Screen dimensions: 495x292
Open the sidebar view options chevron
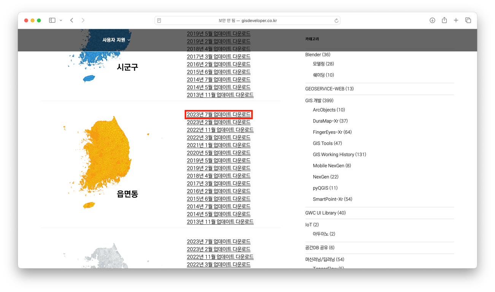pos(60,20)
